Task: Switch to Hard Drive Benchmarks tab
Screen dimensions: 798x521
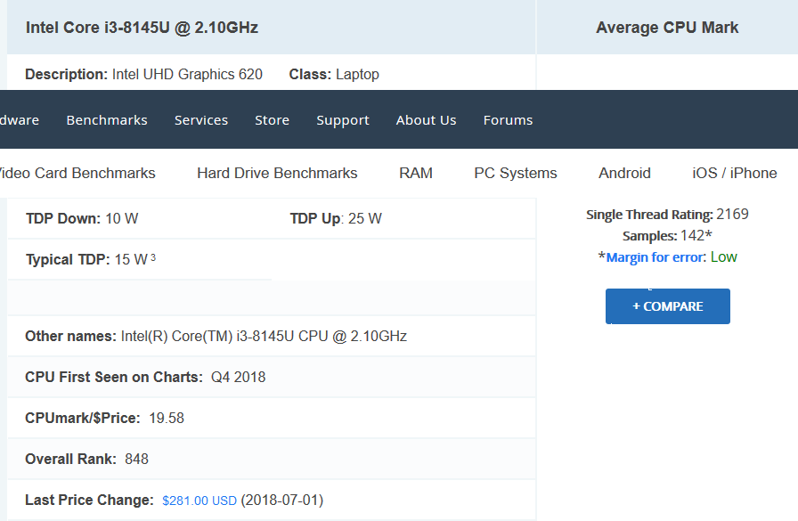Action: (277, 173)
